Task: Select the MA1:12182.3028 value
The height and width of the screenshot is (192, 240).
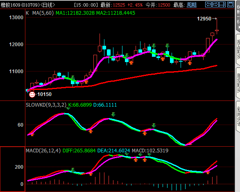Action: coord(75,13)
